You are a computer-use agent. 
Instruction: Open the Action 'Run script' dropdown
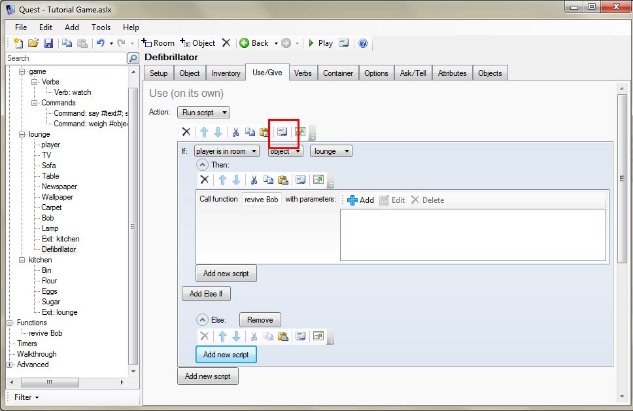[206, 113]
